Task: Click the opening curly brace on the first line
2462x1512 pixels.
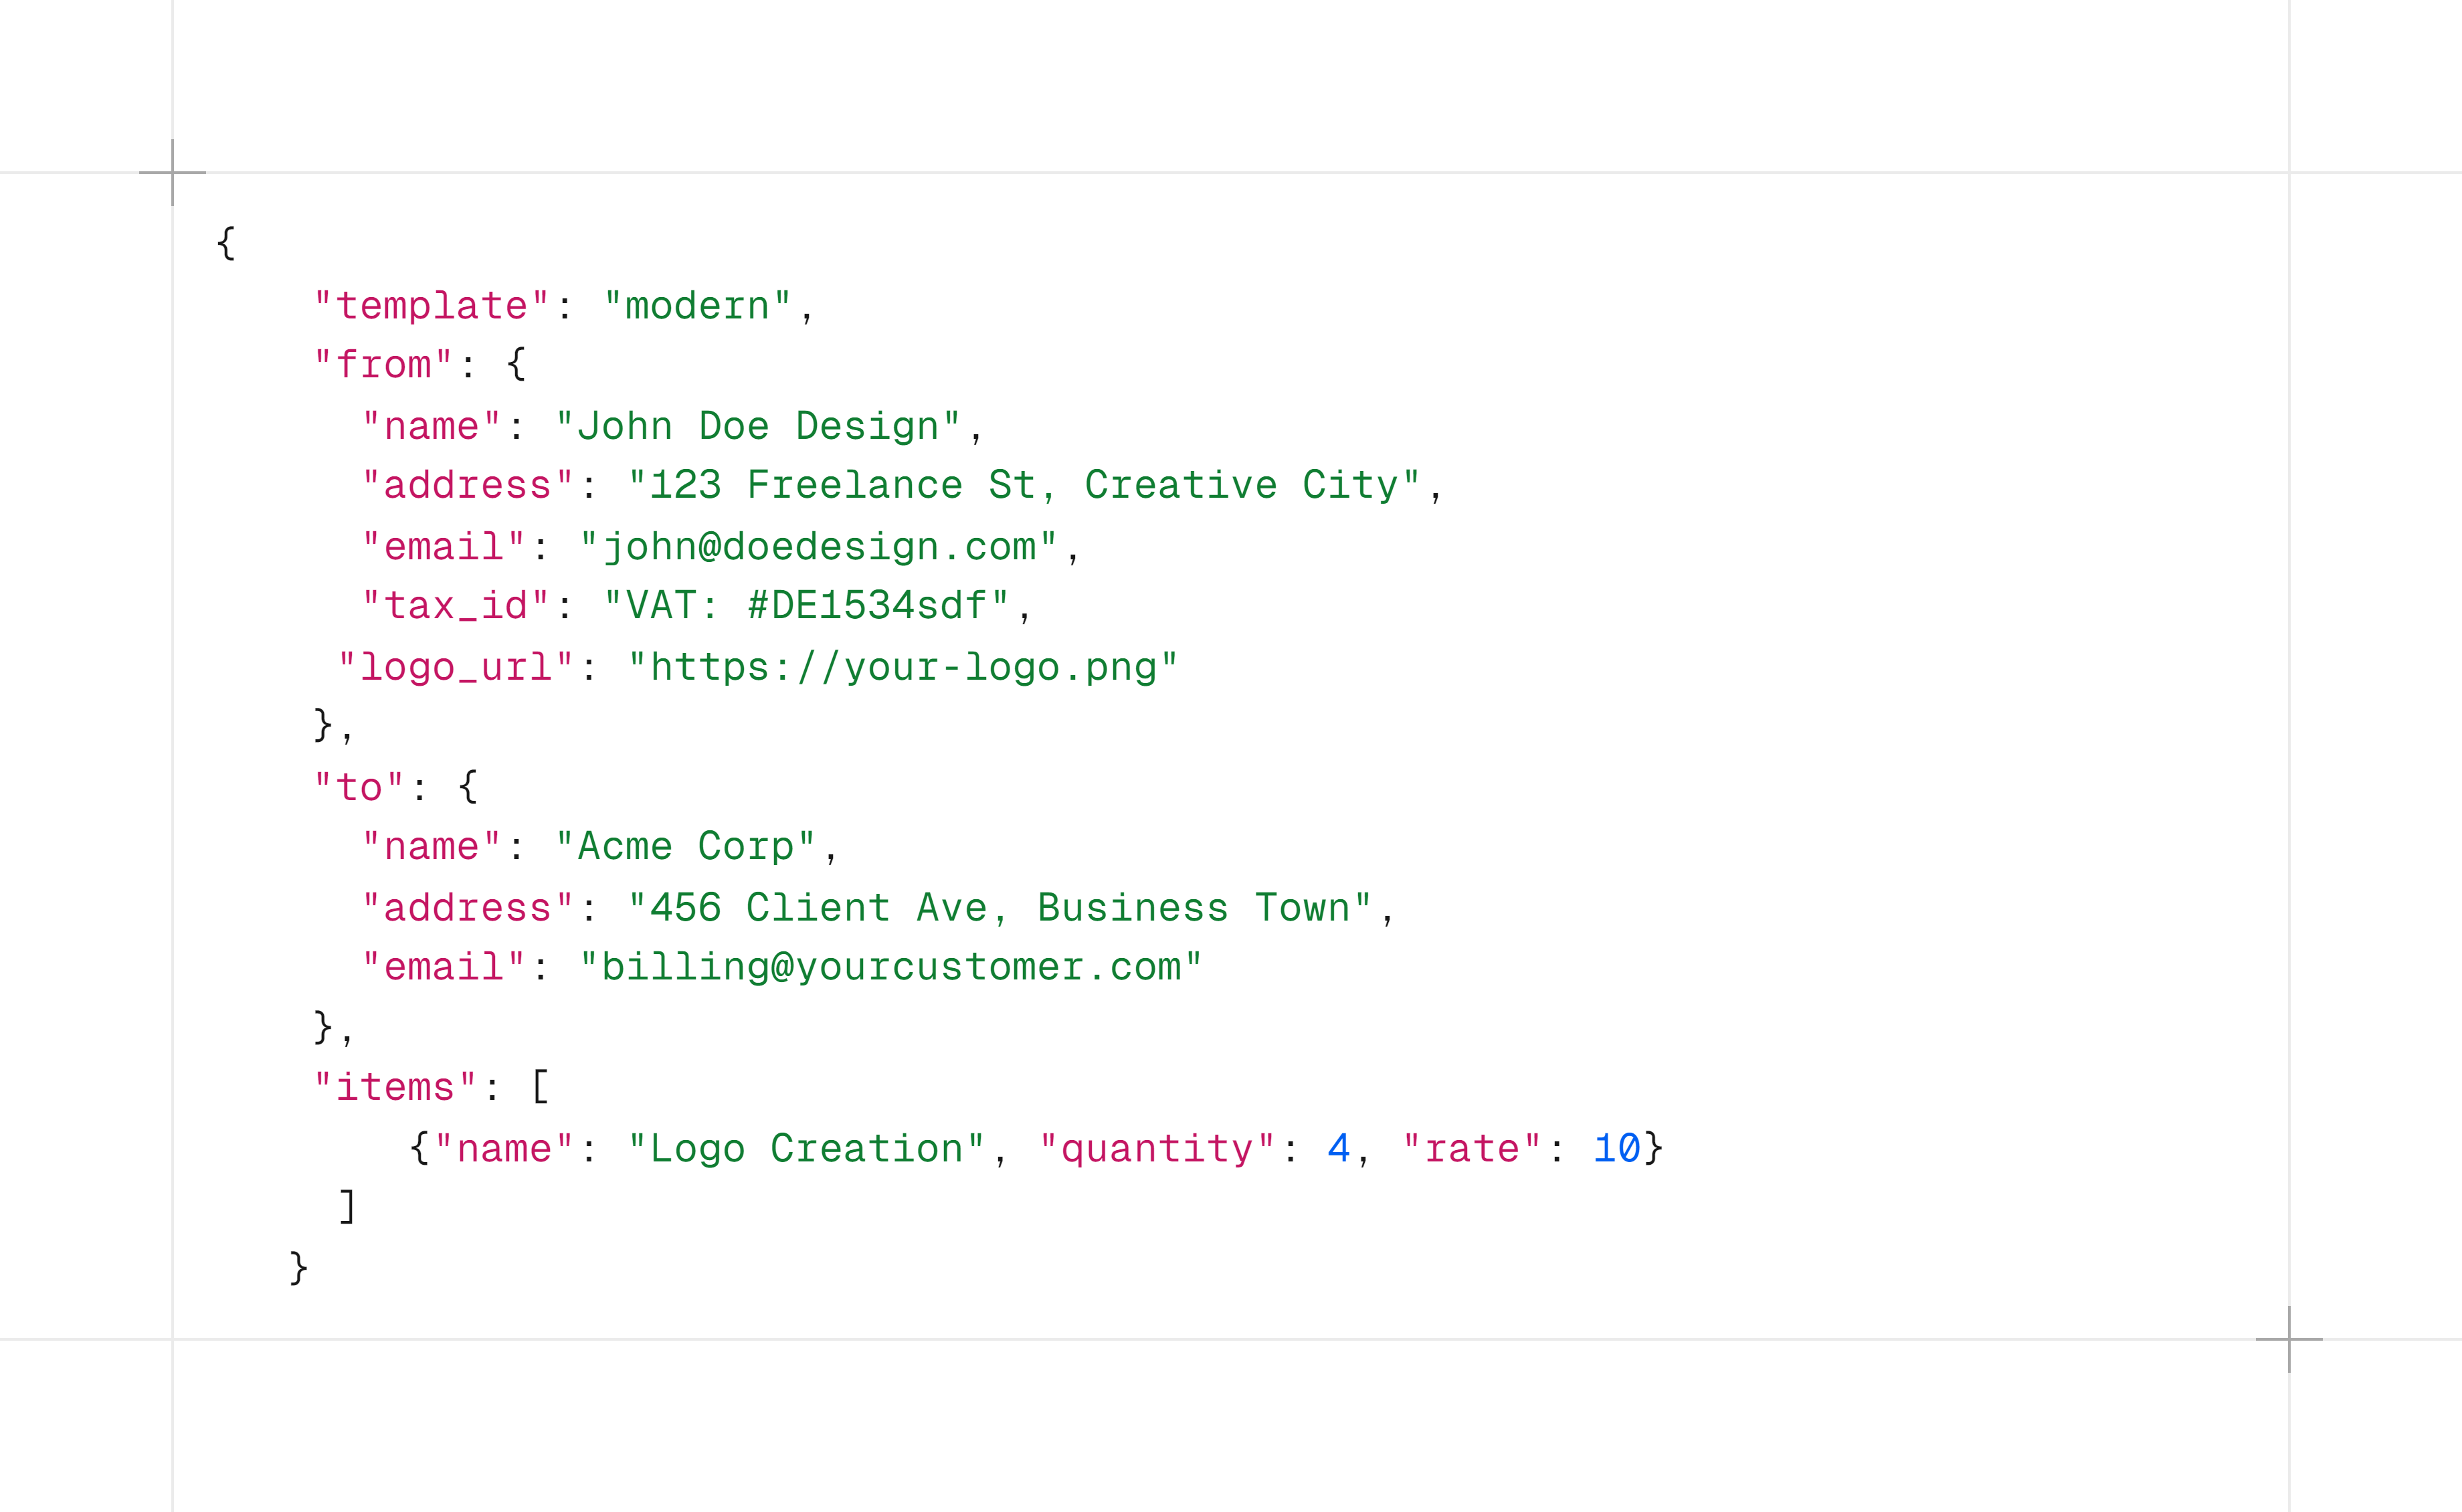Action: click(227, 243)
